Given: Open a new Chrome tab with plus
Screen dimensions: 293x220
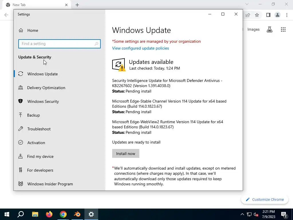Looking at the screenshot, I should (77, 5).
